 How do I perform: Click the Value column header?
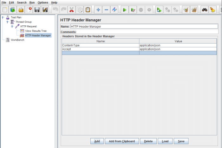[178, 41]
